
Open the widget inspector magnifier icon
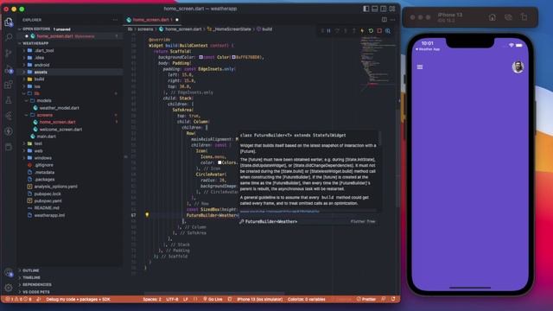point(388,31)
